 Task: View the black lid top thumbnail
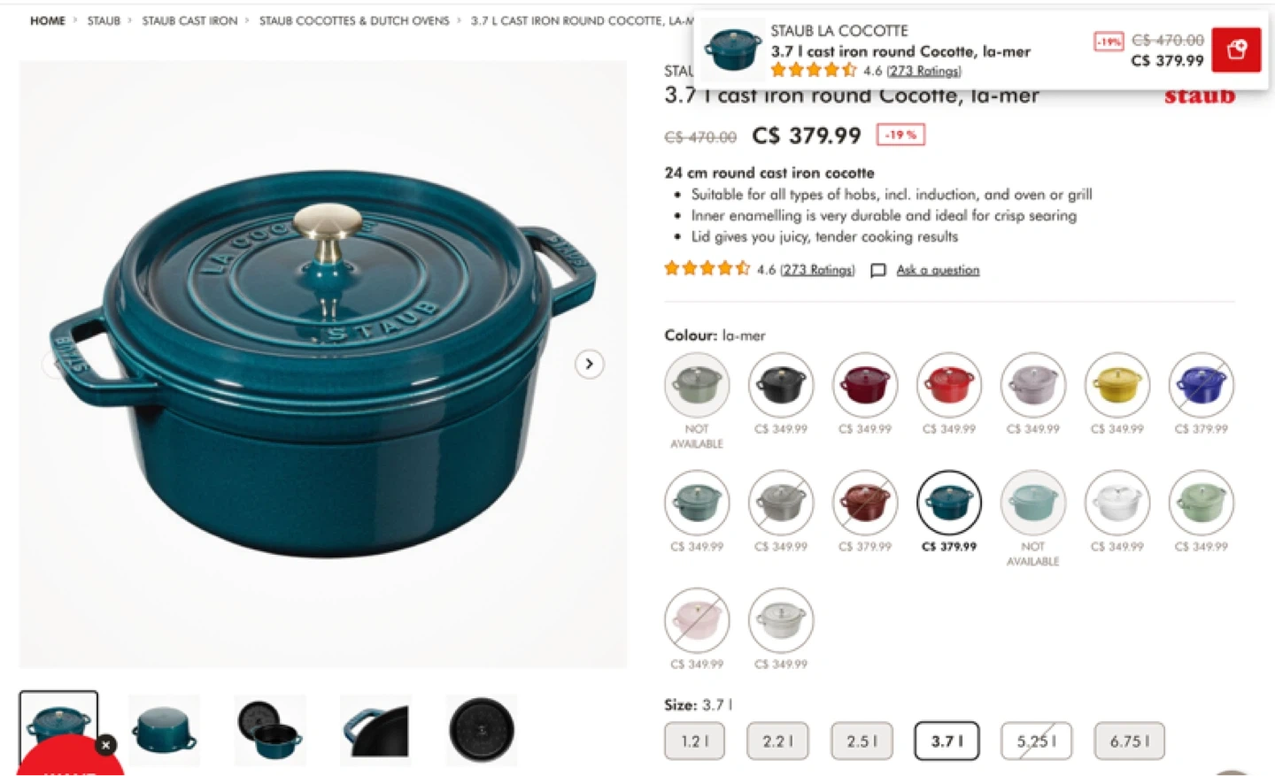pos(482,730)
